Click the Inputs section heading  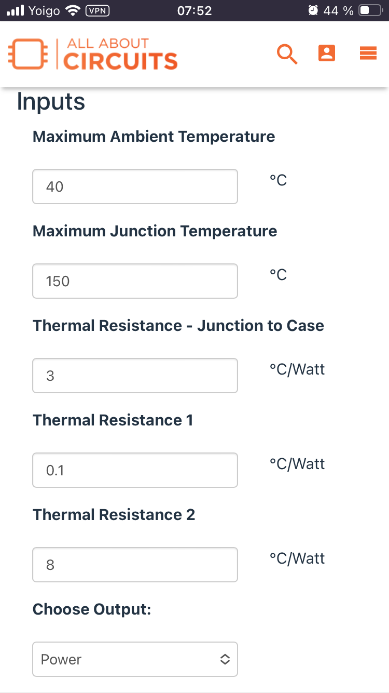point(51,102)
